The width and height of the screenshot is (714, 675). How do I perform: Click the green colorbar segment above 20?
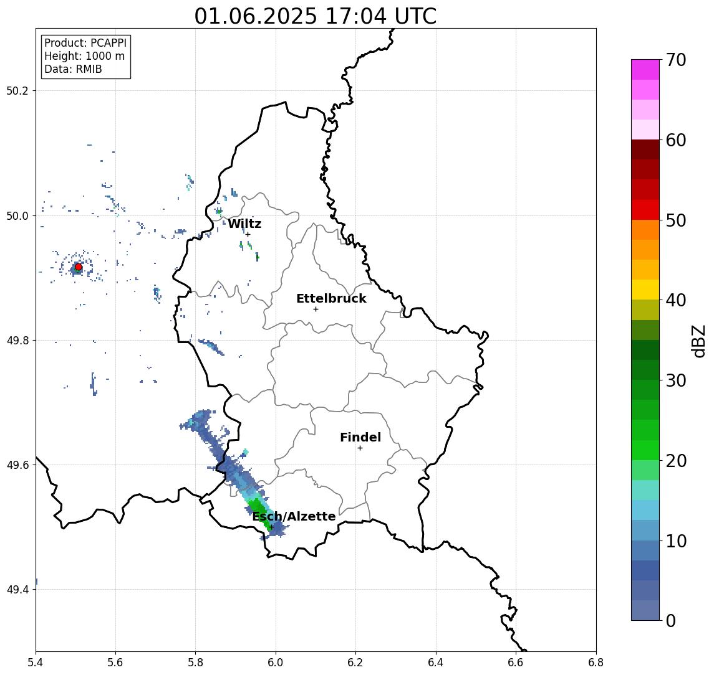coord(645,450)
